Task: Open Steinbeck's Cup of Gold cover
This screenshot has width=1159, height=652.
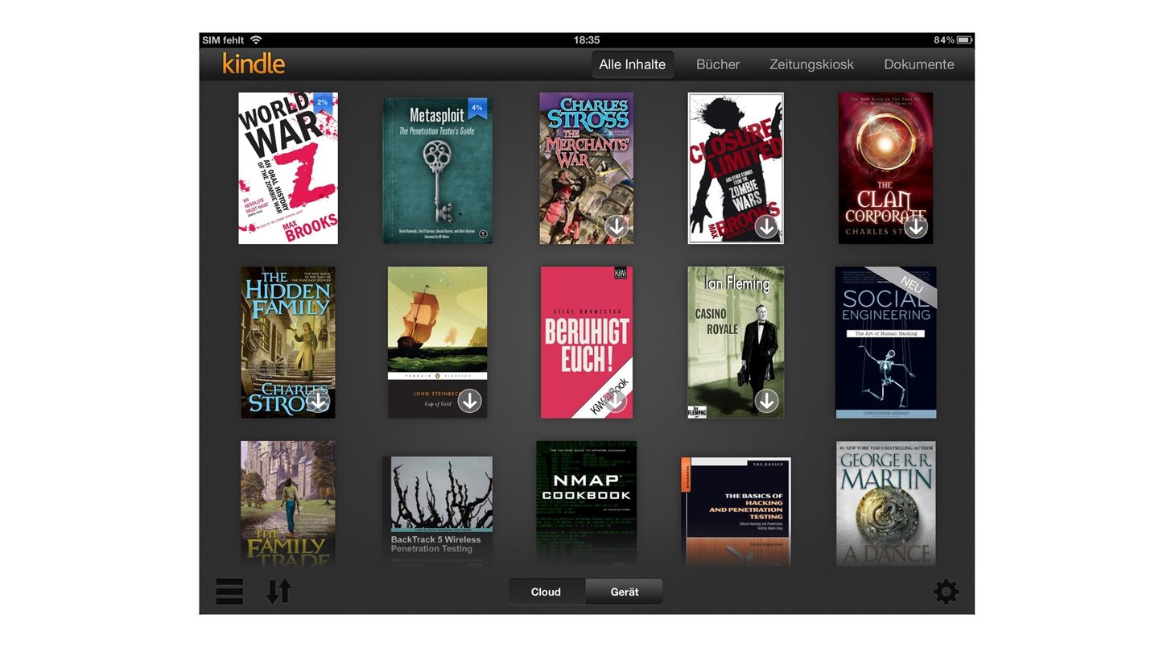Action: [x=437, y=342]
